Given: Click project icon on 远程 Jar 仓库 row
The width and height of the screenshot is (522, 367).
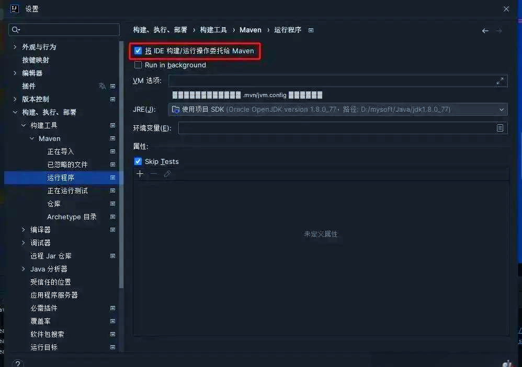Looking at the screenshot, I should 113,256.
